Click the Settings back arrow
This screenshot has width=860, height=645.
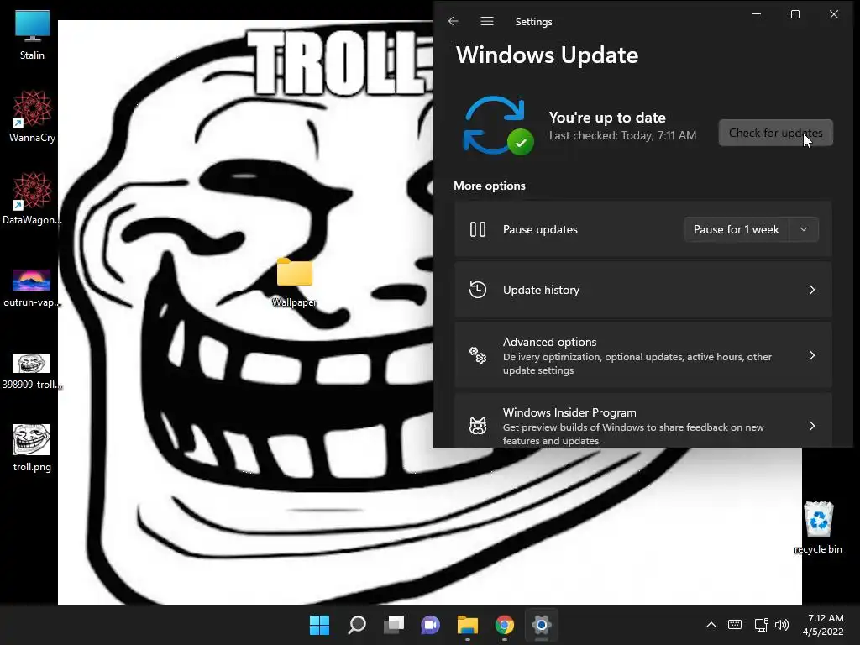(453, 21)
